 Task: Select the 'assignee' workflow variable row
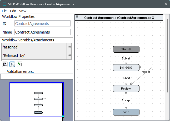tap(34, 47)
